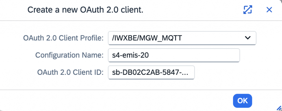282x111 pixels.
Task: Focus the OAuth 2.0 Client ID field
Action: (151, 72)
